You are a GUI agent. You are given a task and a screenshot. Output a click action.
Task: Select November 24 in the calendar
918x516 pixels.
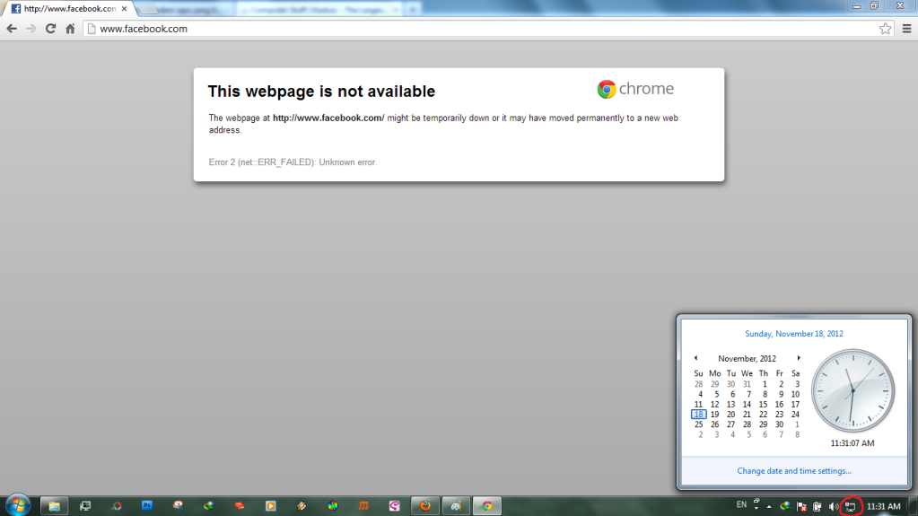point(795,414)
